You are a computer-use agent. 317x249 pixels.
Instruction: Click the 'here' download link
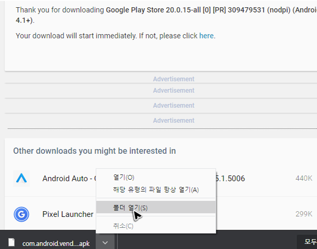[207, 36]
